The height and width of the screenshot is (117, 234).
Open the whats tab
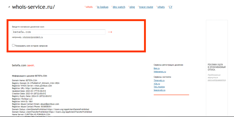(161, 7)
